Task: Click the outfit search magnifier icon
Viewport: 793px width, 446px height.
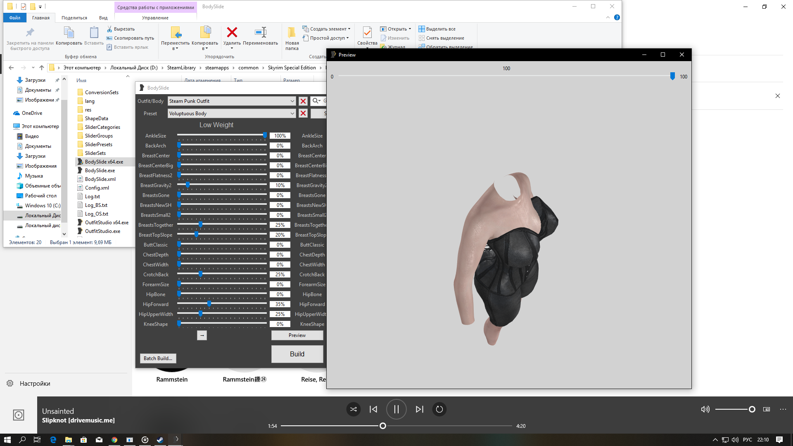Action: coord(316,101)
